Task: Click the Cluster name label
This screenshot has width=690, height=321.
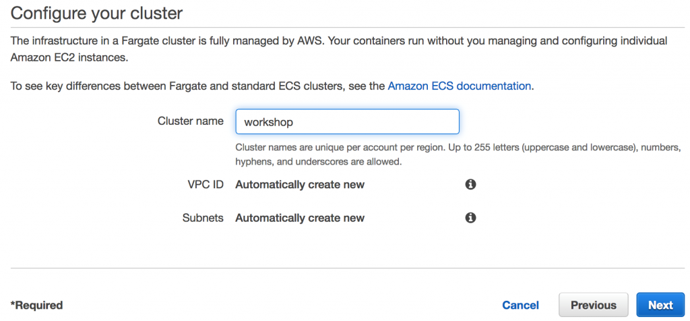Action: click(x=190, y=121)
